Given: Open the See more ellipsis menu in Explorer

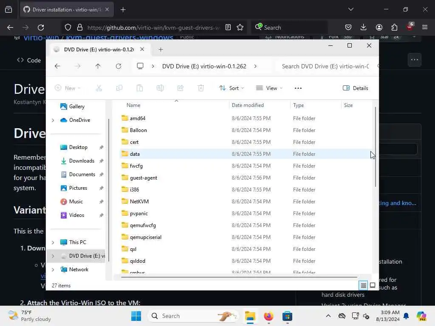Looking at the screenshot, I should pos(298,88).
